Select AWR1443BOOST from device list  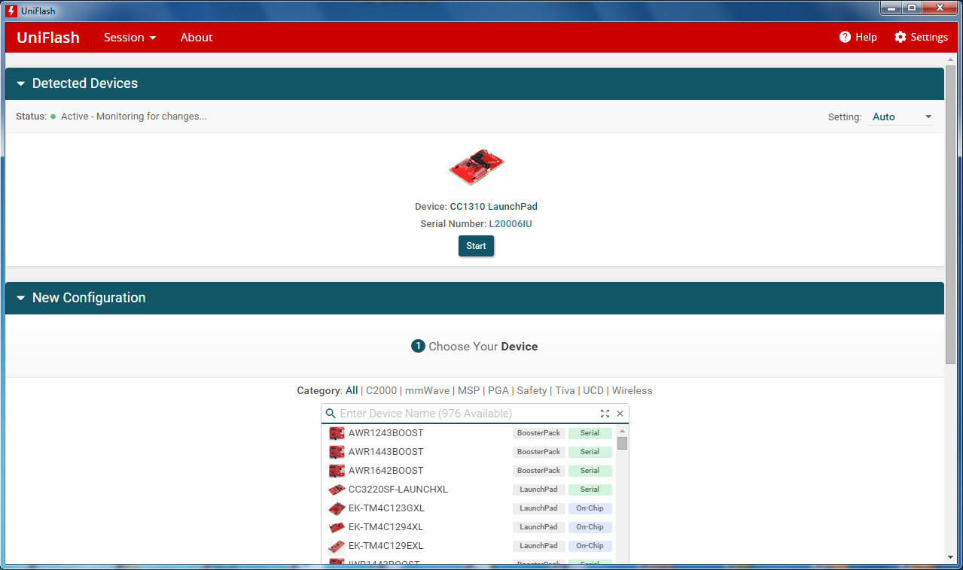point(469,452)
